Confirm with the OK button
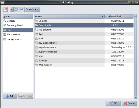This screenshot has height=108, width=139. tap(113, 103)
